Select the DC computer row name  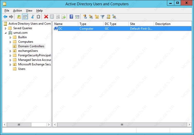pyautogui.click(x=60, y=29)
